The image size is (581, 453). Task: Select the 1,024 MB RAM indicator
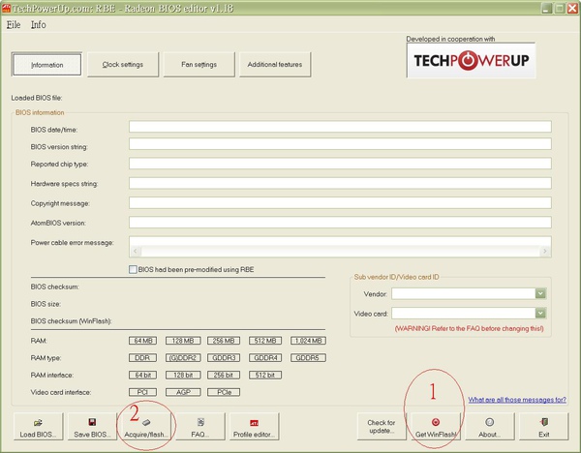point(308,341)
